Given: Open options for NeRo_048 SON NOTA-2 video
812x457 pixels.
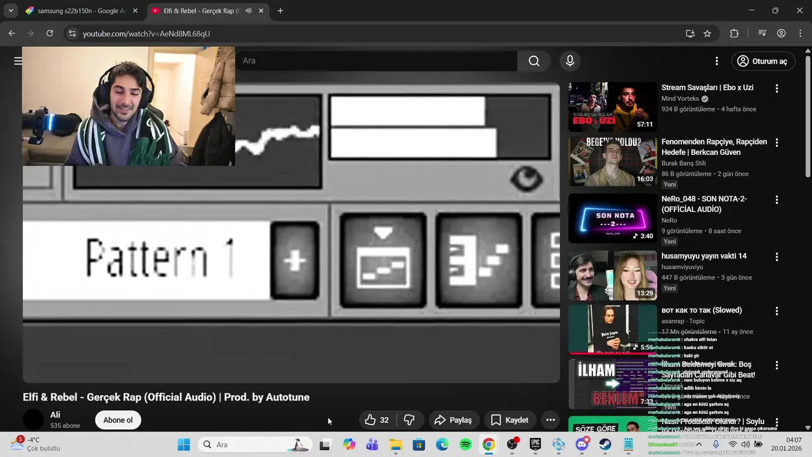Looking at the screenshot, I should pyautogui.click(x=776, y=200).
